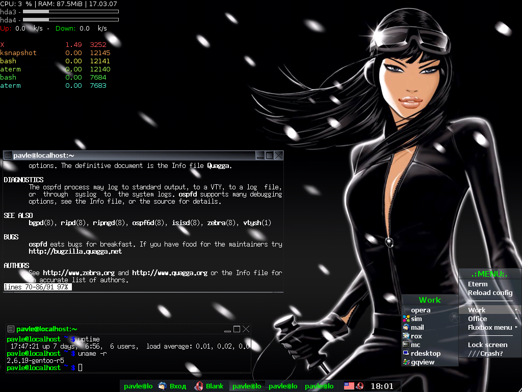This screenshot has height=392, width=522.
Task: Click the SEE ALSO heading in man page
Action: coord(18,215)
